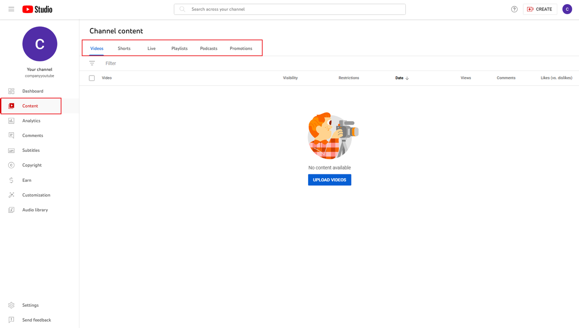Open the Dashboard from the sidebar
Image resolution: width=579 pixels, height=328 pixels.
pos(11,91)
